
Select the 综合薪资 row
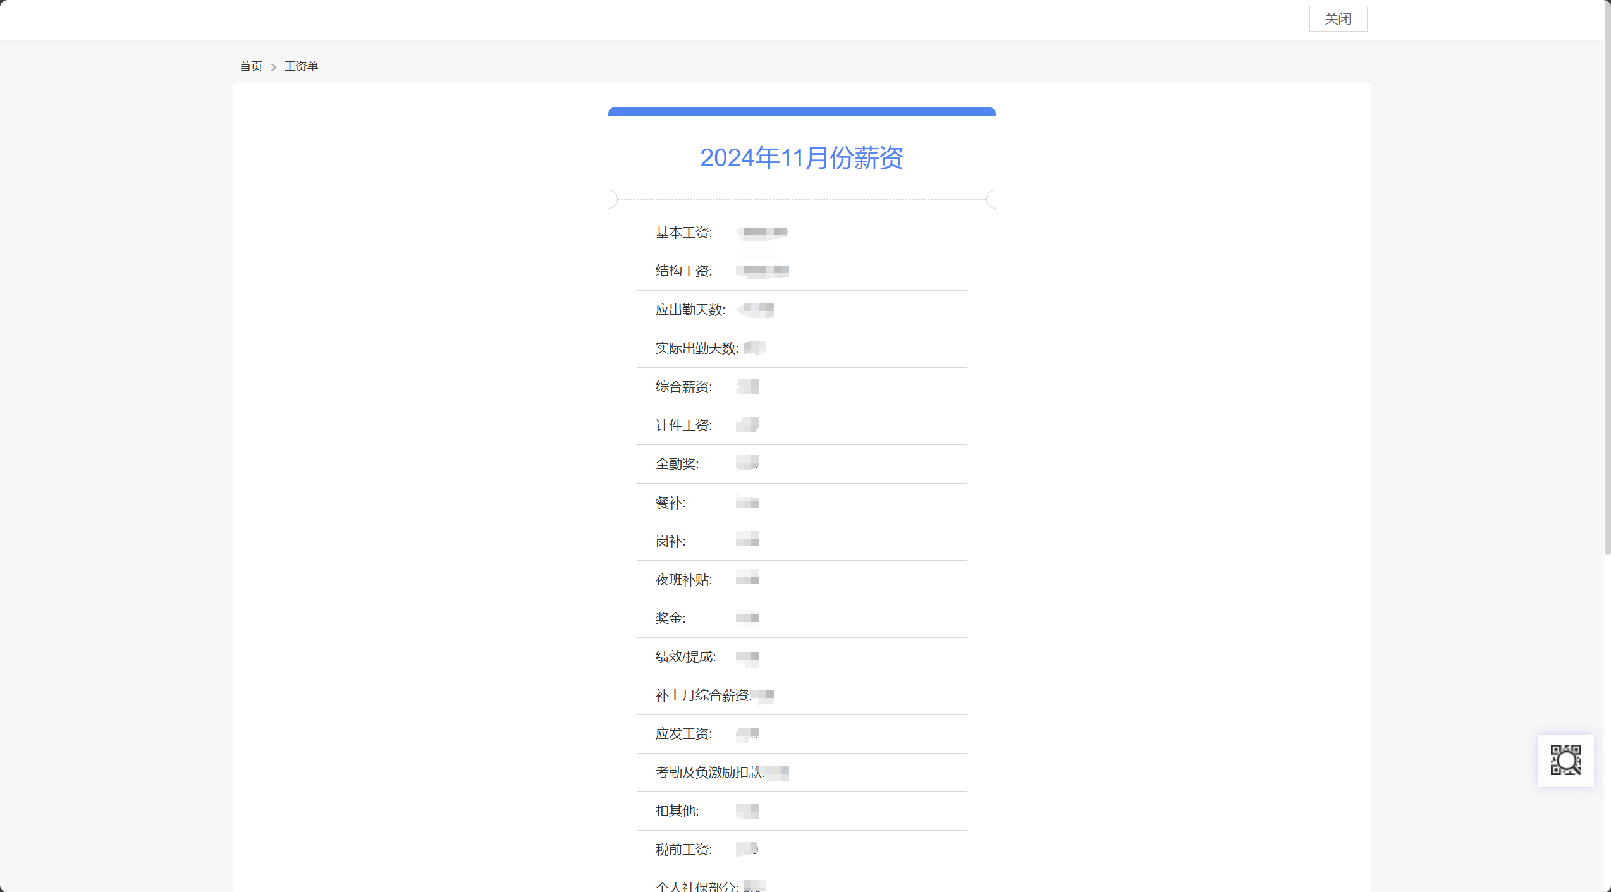[801, 387]
